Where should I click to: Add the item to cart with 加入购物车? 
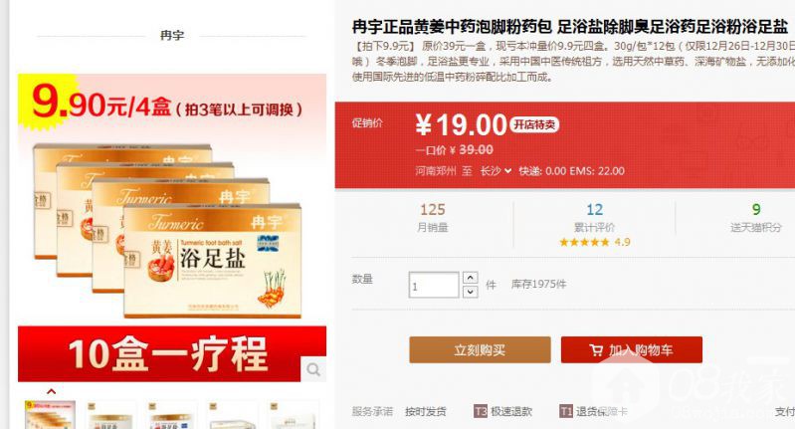pos(631,350)
